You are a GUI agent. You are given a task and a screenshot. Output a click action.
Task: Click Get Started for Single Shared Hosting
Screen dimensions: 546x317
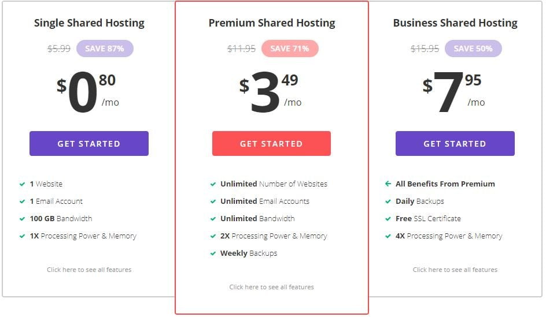point(89,144)
